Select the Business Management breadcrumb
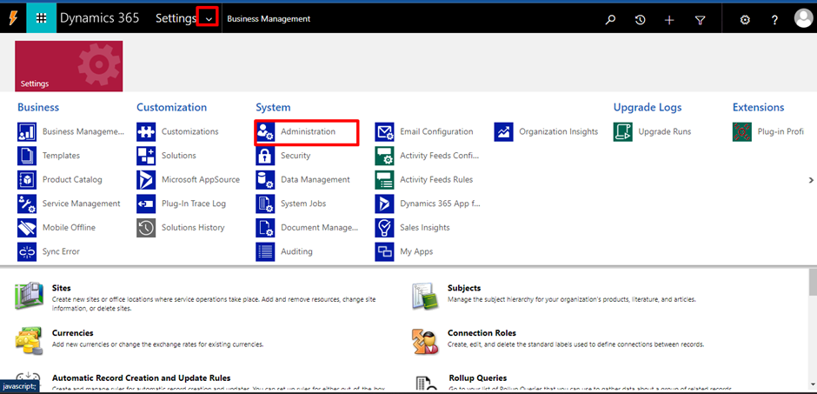Viewport: 817px width, 394px height. pyautogui.click(x=269, y=19)
